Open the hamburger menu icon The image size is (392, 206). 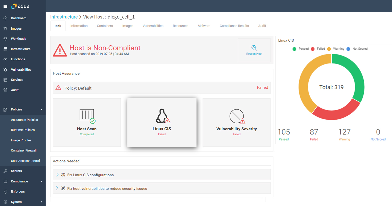tap(5, 6)
